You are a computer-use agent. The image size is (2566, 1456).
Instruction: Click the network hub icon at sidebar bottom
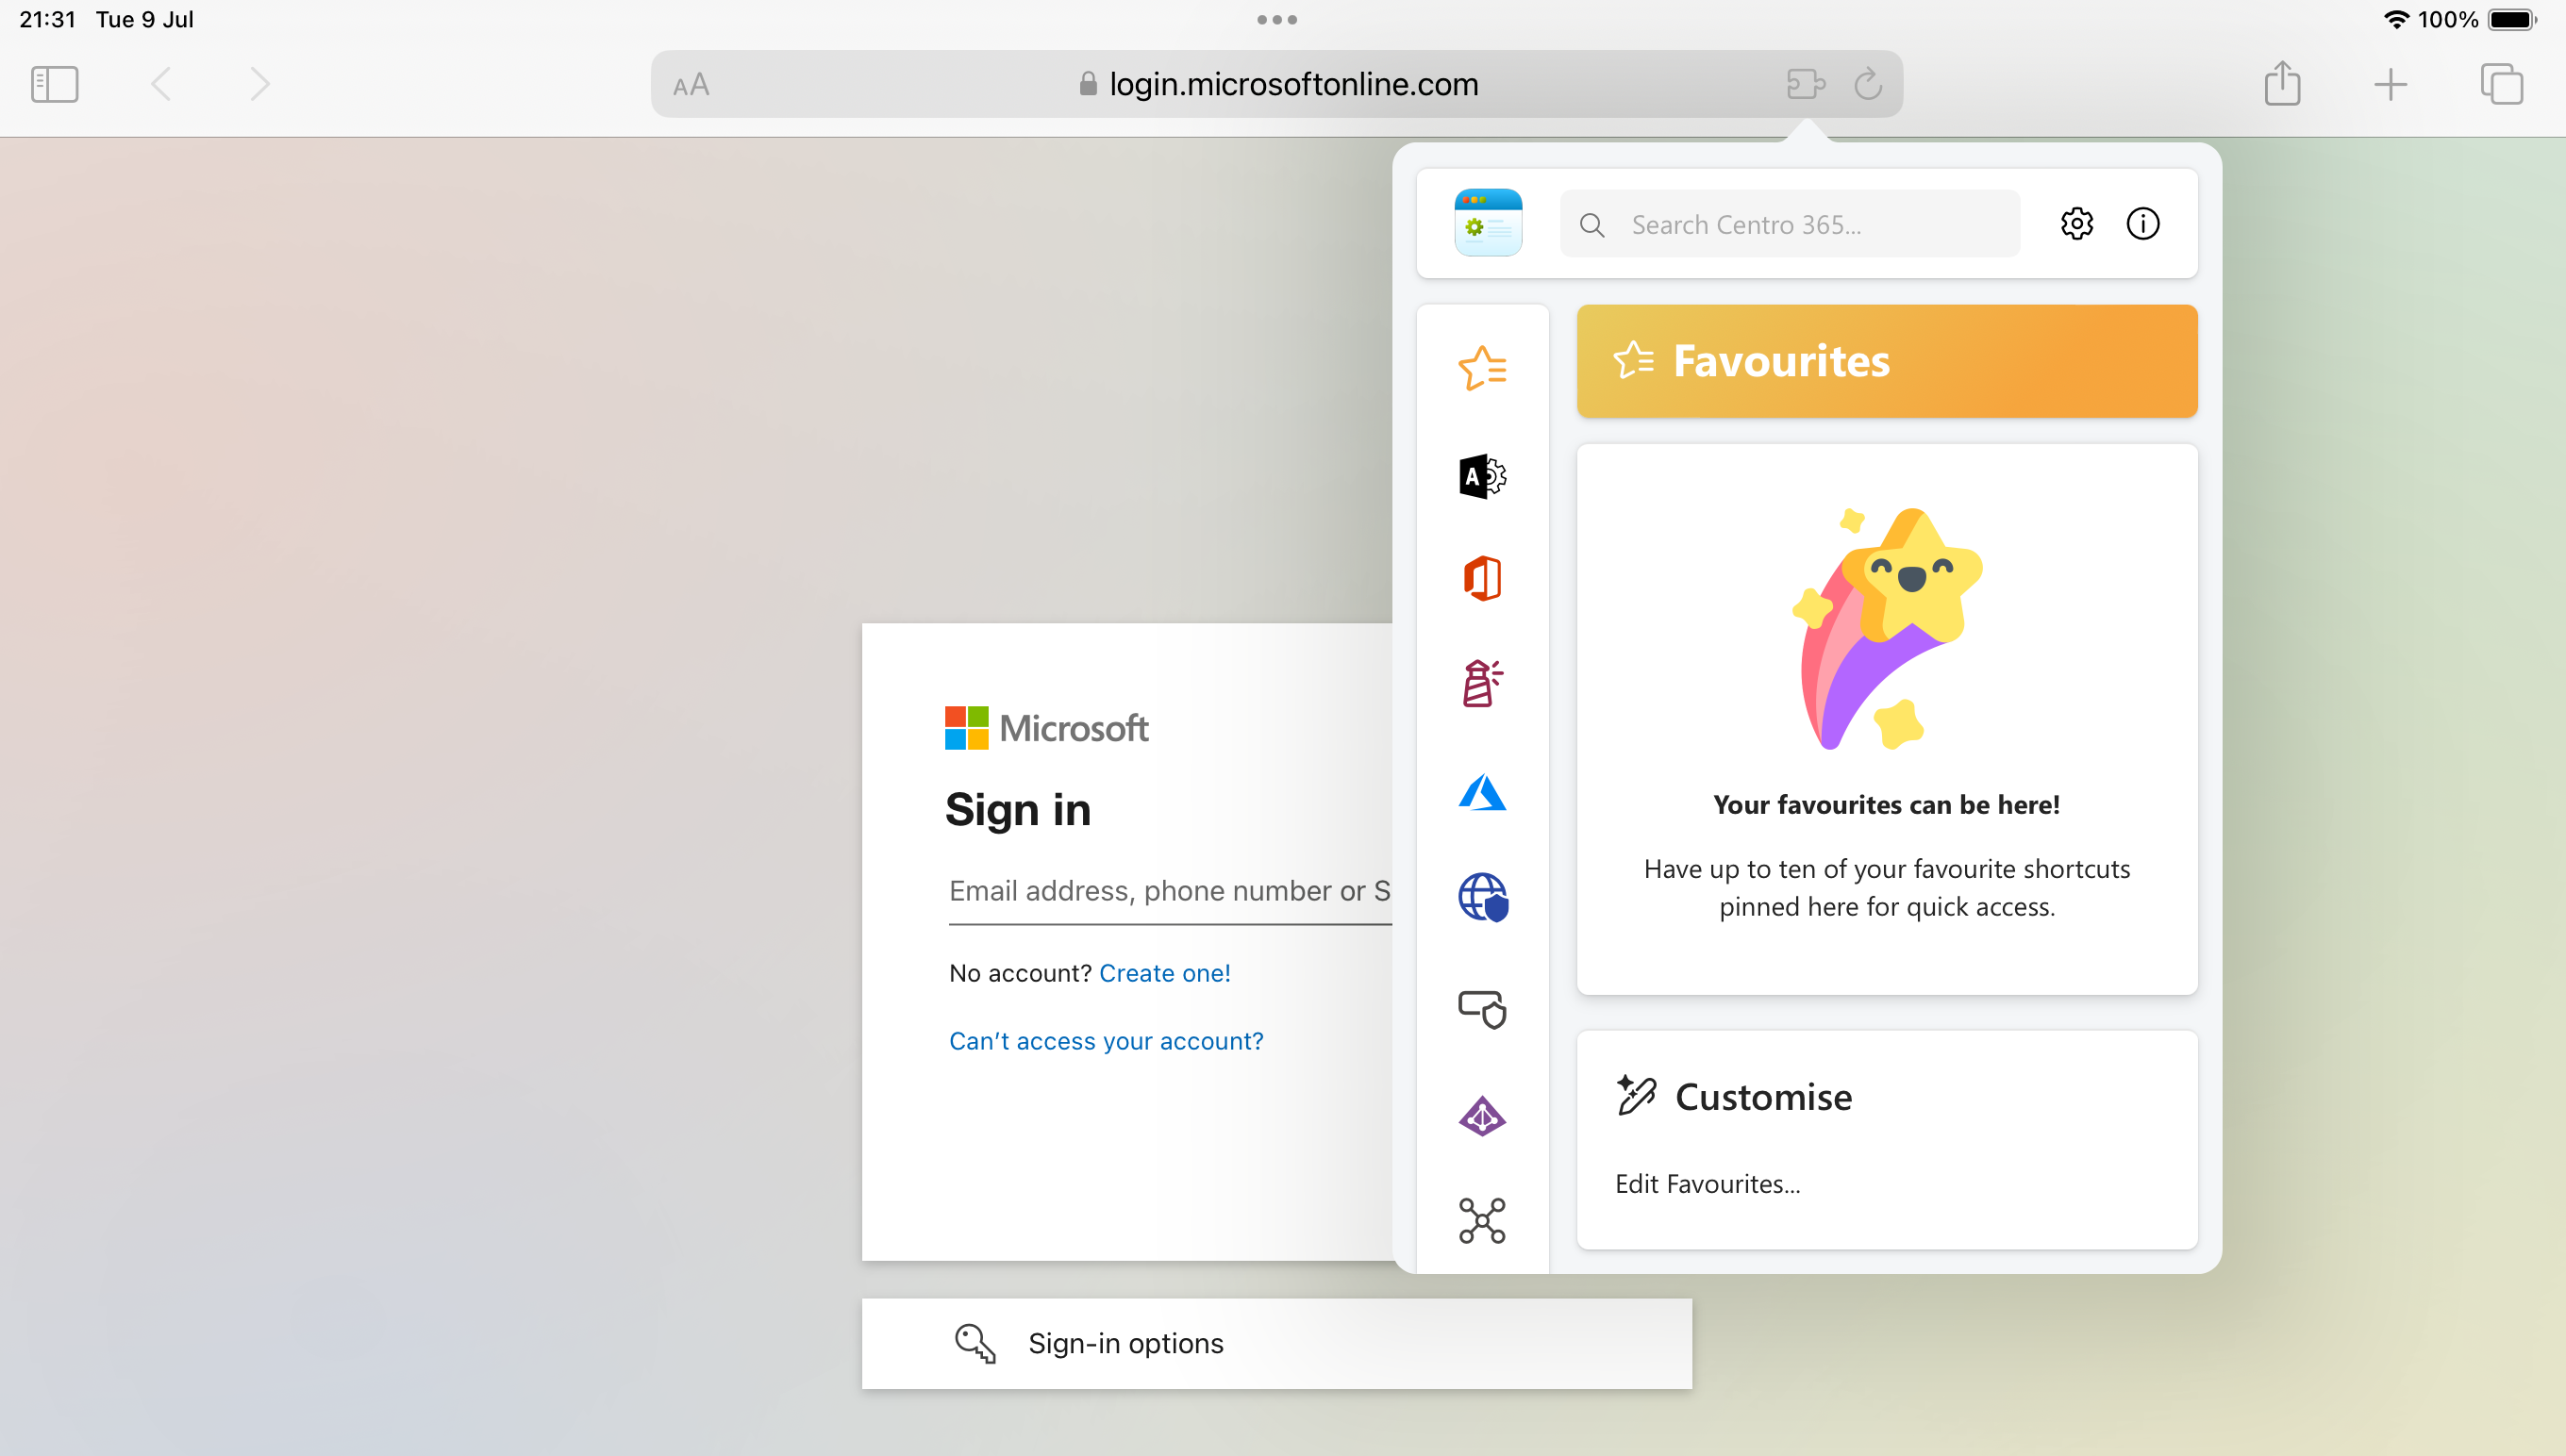click(x=1481, y=1220)
